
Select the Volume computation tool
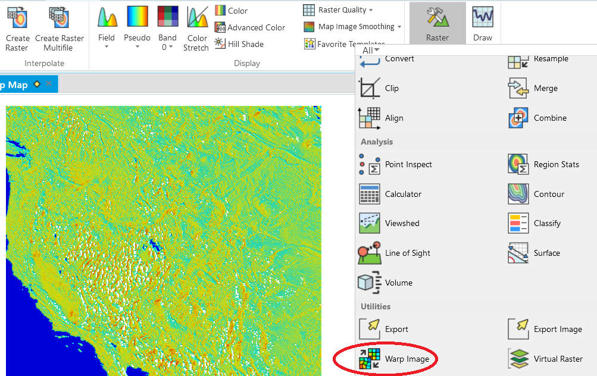coord(400,283)
